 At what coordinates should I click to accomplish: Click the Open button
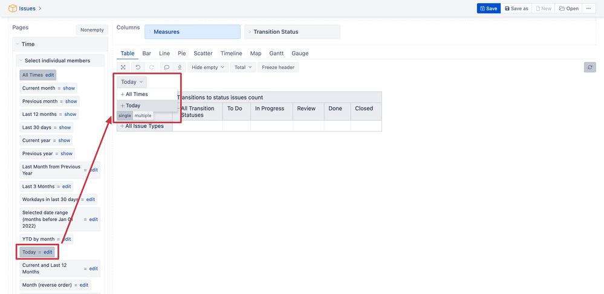pos(568,8)
